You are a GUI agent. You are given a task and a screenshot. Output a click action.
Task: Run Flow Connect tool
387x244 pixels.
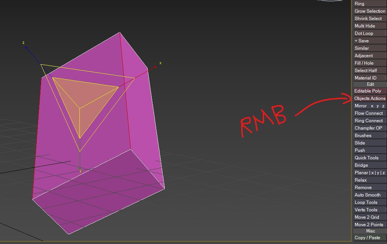(370, 113)
